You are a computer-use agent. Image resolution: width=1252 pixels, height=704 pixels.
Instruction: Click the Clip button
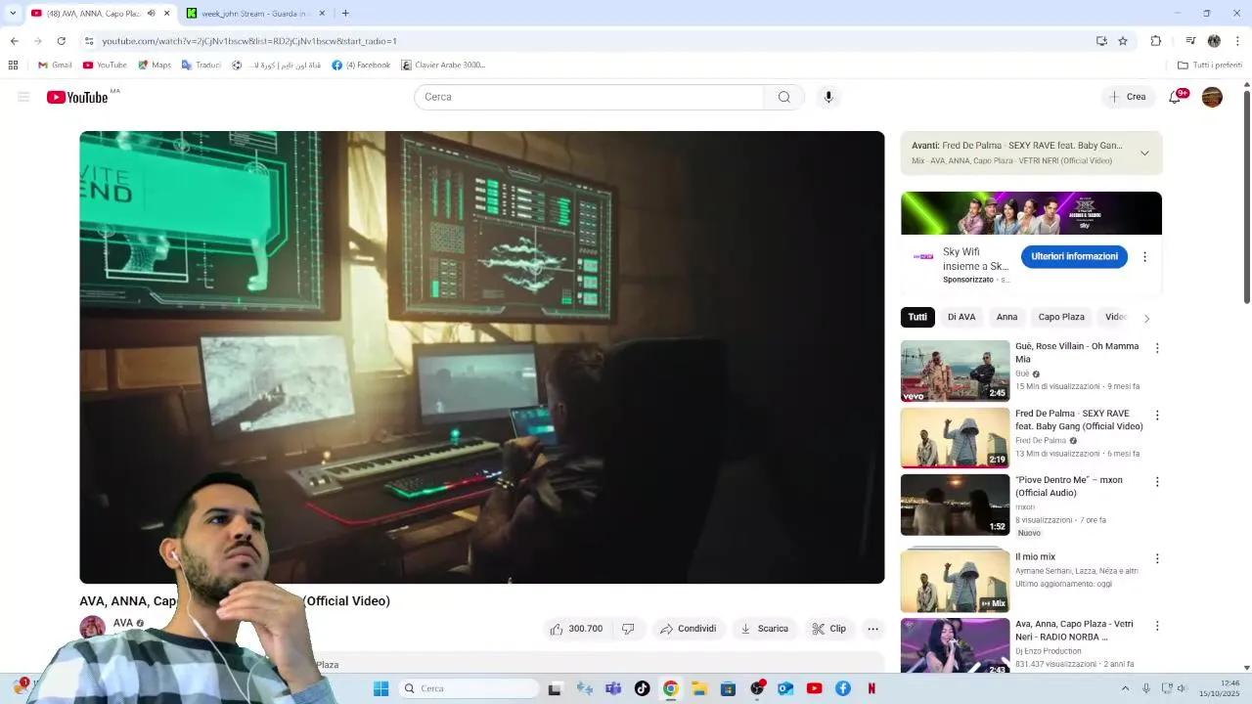pyautogui.click(x=829, y=629)
